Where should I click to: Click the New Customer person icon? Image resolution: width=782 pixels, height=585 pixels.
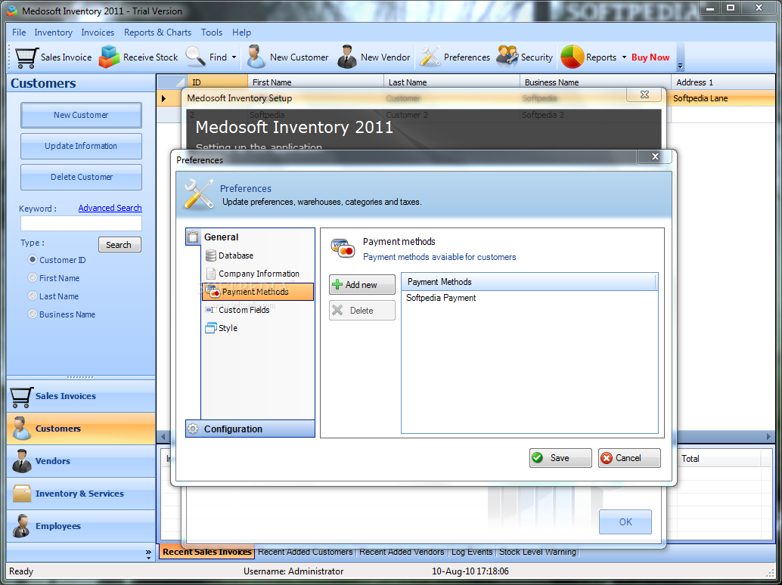tap(256, 57)
